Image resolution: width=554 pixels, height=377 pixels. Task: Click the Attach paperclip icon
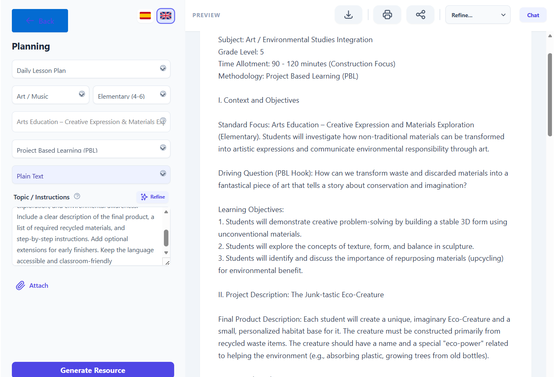[x=20, y=286]
